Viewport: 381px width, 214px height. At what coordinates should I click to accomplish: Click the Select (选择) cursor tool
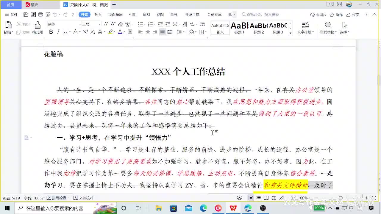coord(344,28)
